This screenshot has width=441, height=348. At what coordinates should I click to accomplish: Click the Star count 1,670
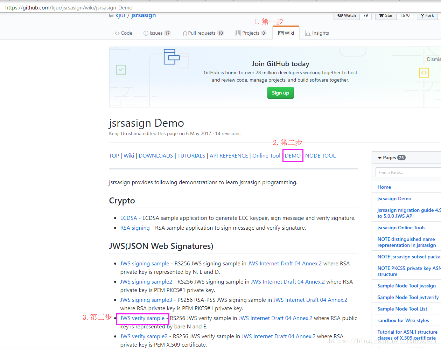[405, 16]
